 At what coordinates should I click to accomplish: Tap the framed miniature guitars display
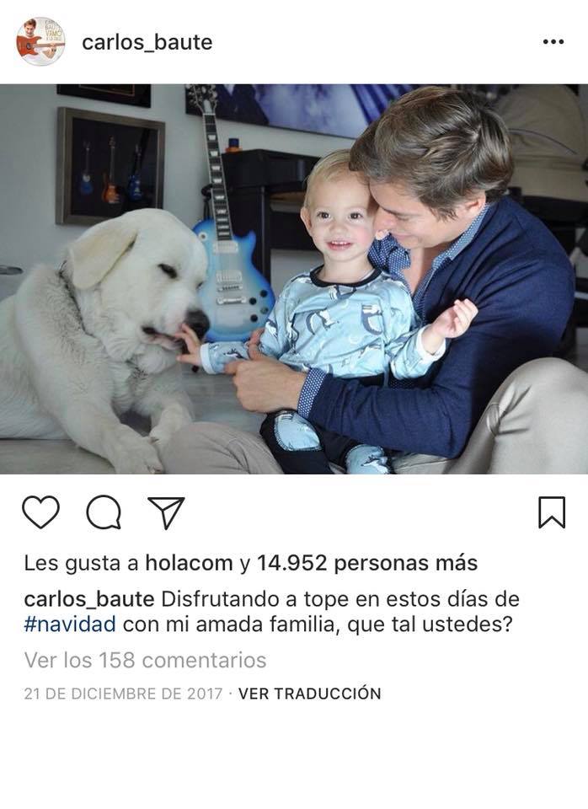[110, 167]
